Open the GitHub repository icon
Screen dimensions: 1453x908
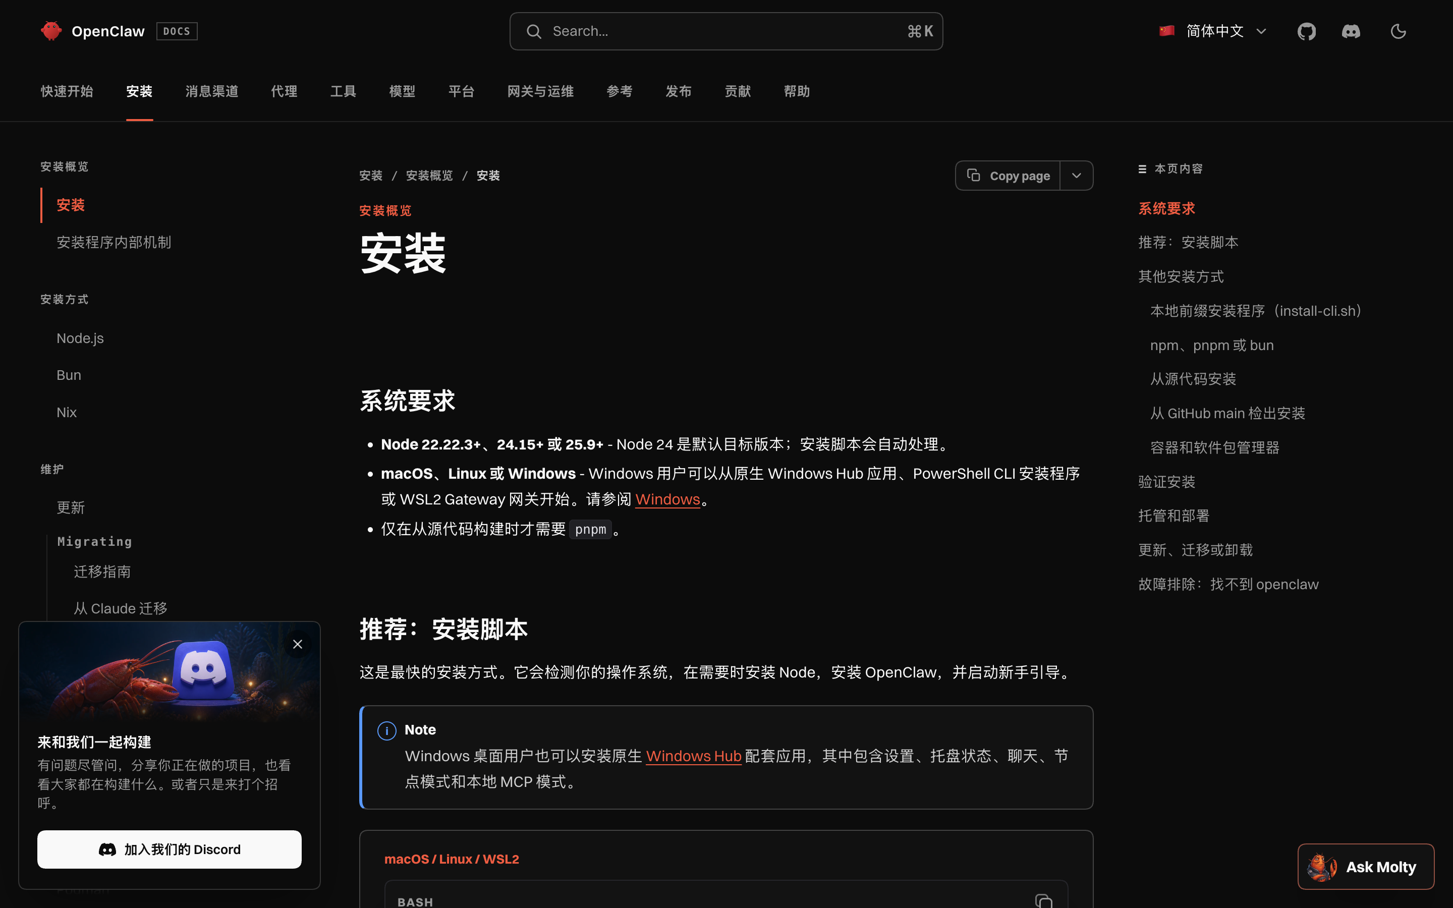[1307, 31]
